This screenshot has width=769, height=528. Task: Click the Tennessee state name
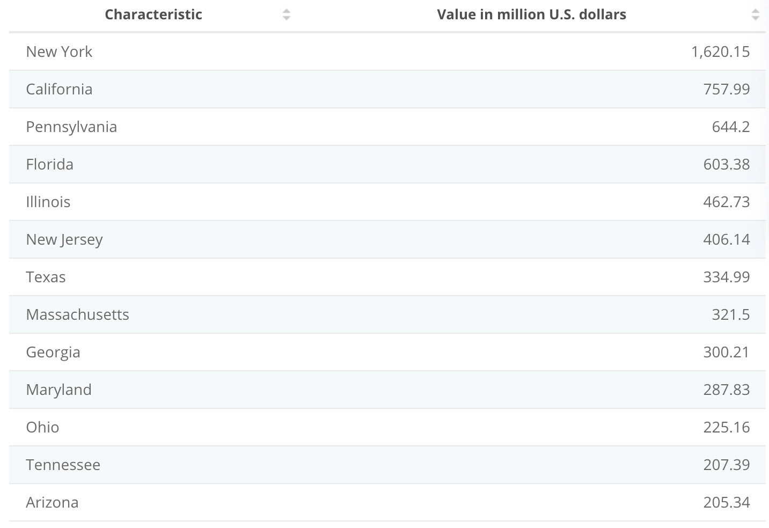(63, 465)
